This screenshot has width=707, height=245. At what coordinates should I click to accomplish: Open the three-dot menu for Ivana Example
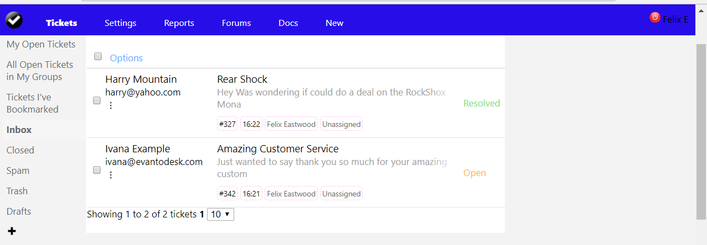coord(111,175)
